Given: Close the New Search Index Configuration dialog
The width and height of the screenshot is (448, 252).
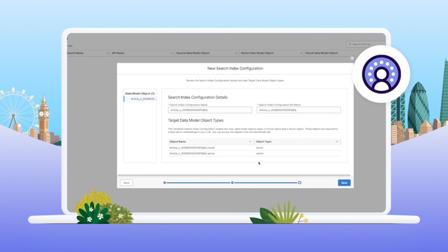Looking at the screenshot, I should [352, 58].
